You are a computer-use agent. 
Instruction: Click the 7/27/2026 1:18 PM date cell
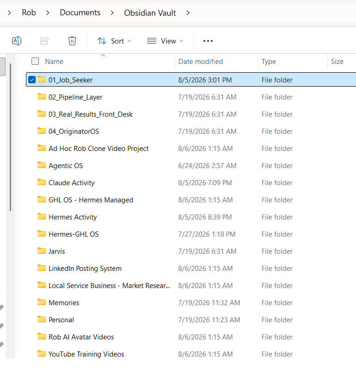pos(207,234)
